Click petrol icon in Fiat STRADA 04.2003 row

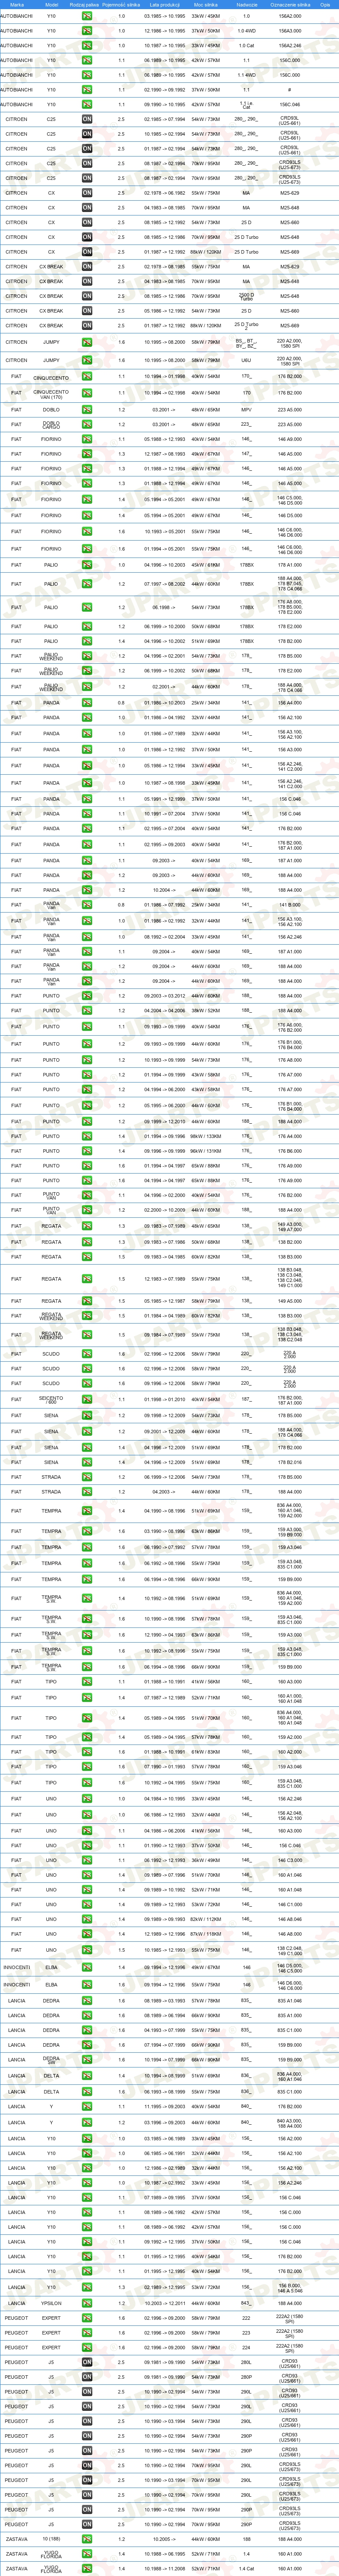(87, 1492)
